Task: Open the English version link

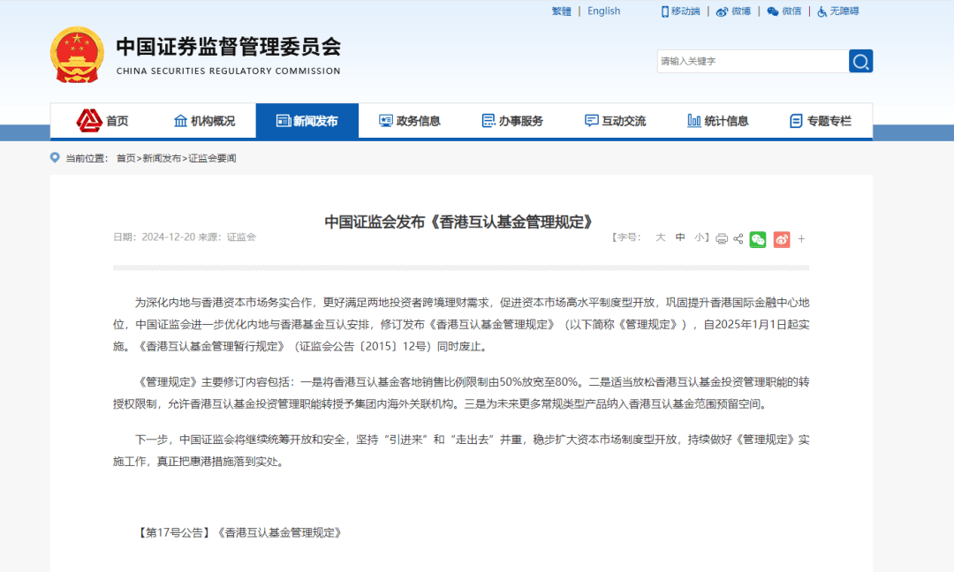Action: tap(603, 11)
